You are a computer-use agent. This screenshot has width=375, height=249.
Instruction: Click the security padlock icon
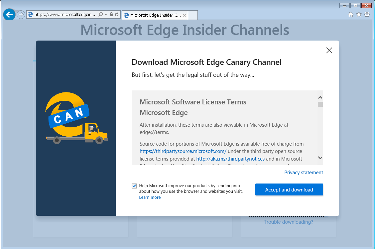point(111,14)
